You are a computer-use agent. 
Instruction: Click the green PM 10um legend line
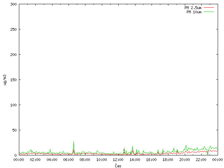click(x=209, y=12)
